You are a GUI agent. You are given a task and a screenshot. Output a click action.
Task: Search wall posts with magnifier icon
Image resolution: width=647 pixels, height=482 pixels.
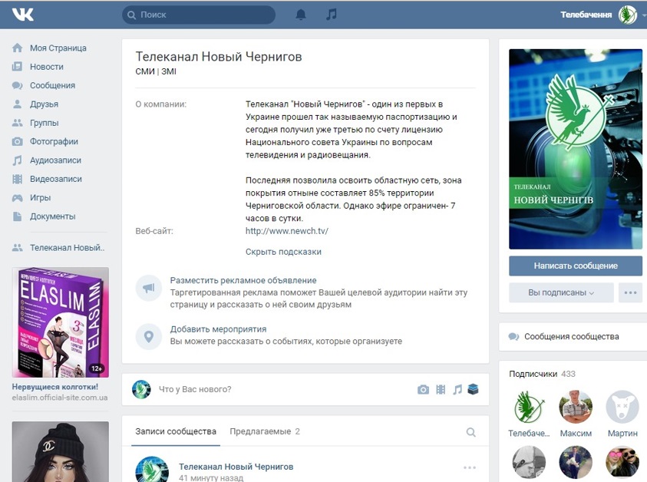pyautogui.click(x=470, y=432)
